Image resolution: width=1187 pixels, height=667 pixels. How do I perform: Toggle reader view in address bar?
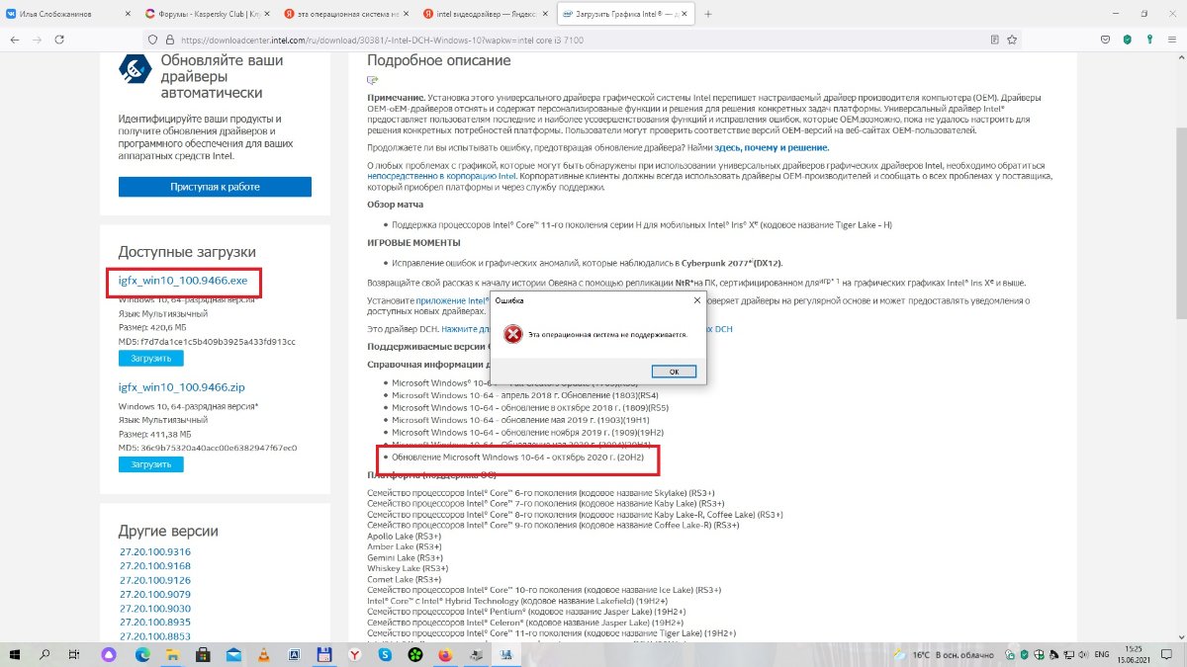pyautogui.click(x=995, y=40)
